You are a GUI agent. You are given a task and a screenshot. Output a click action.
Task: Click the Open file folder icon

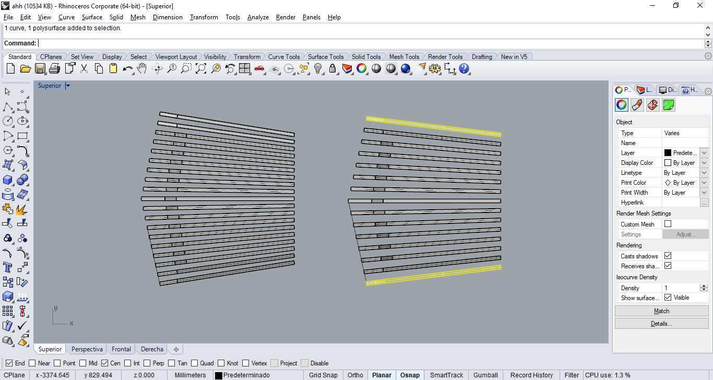[25, 68]
